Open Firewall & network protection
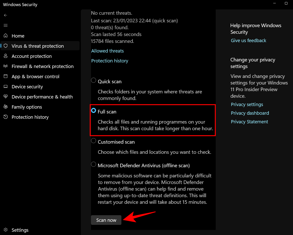 pos(43,66)
